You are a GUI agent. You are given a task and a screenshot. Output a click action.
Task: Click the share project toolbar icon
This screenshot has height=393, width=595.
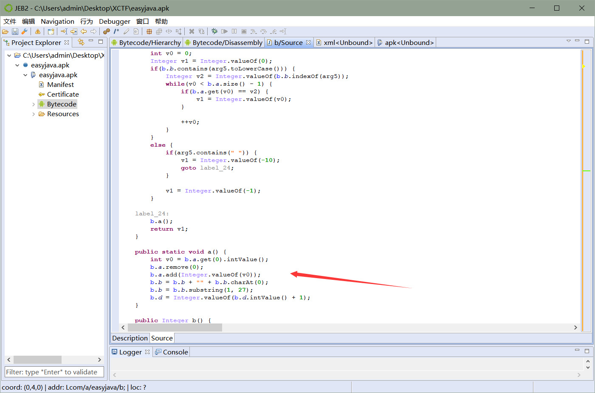point(51,31)
